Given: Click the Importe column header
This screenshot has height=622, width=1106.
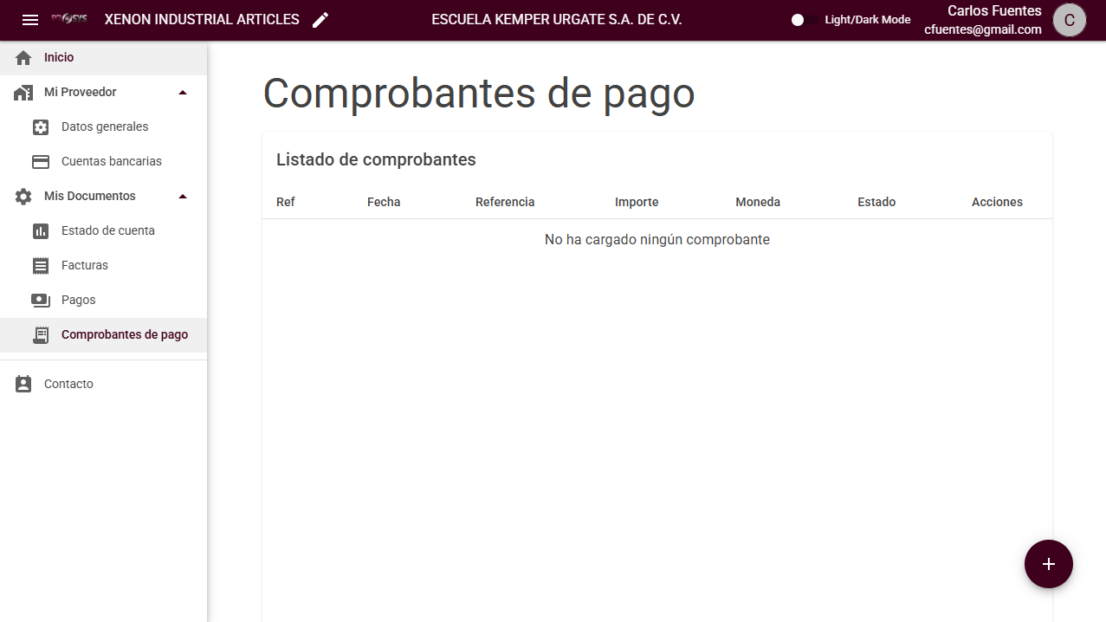Looking at the screenshot, I should (637, 202).
